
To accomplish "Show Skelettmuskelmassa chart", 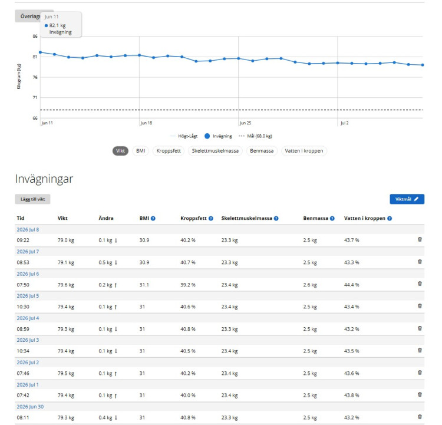I will (215, 151).
